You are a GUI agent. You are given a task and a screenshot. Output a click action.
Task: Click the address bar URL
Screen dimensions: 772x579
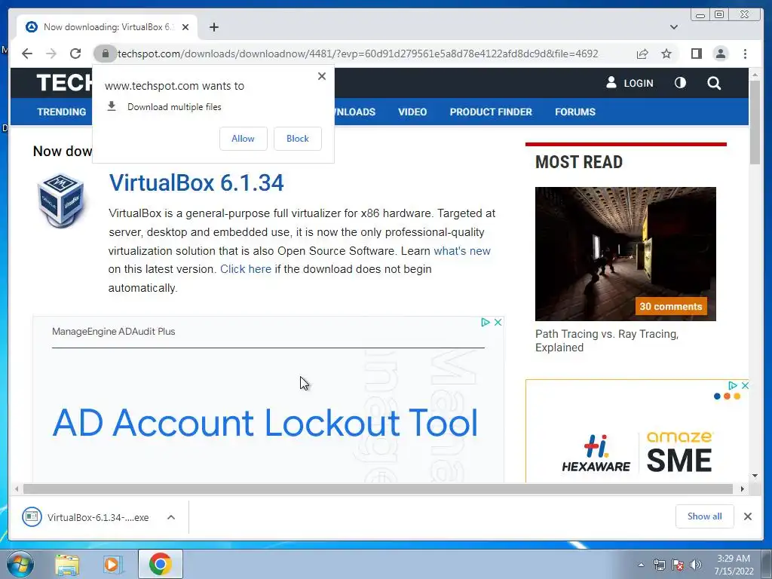(x=358, y=54)
